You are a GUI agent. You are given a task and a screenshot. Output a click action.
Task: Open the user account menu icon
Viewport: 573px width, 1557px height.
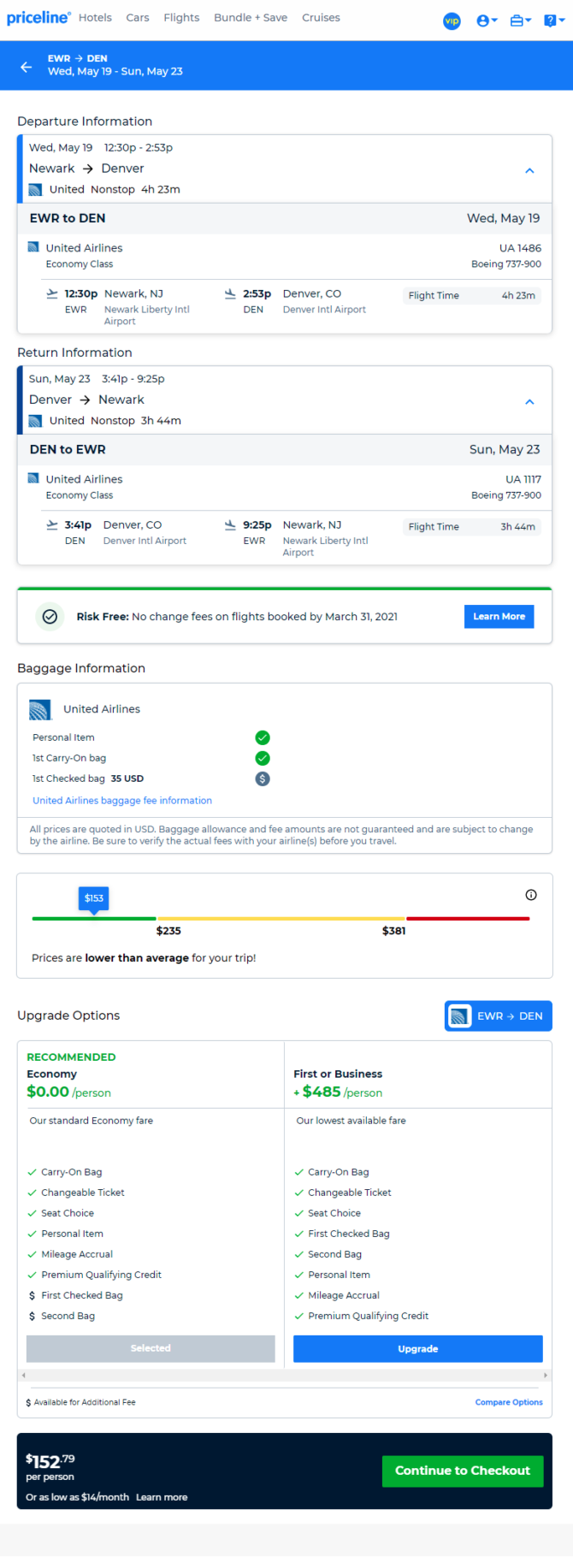(487, 21)
